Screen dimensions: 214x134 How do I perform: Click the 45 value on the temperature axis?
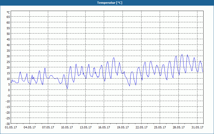[8, 39]
